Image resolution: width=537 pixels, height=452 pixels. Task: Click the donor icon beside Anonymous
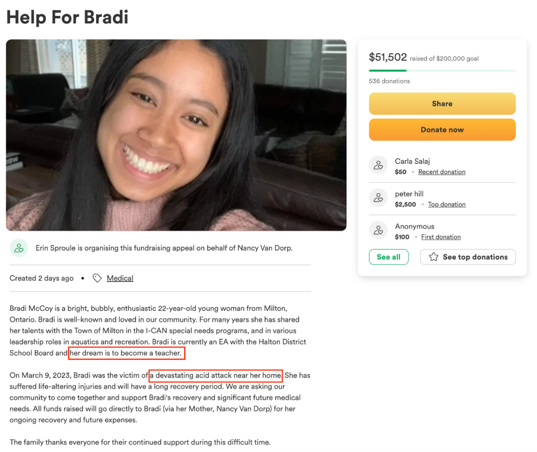tap(378, 230)
